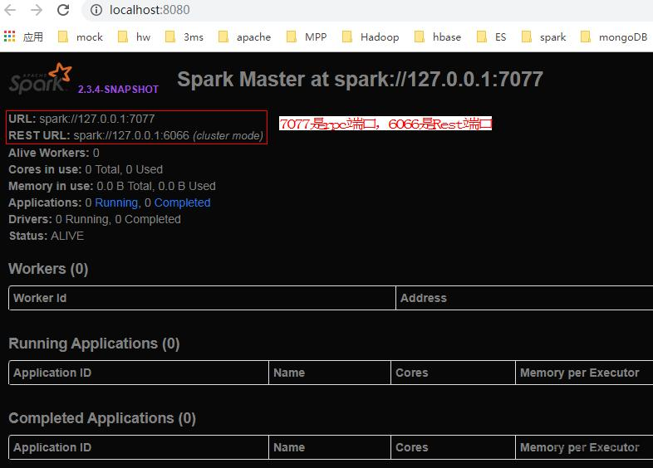Click the browser back arrow
Viewport: 653px width, 468px height.
click(x=10, y=10)
